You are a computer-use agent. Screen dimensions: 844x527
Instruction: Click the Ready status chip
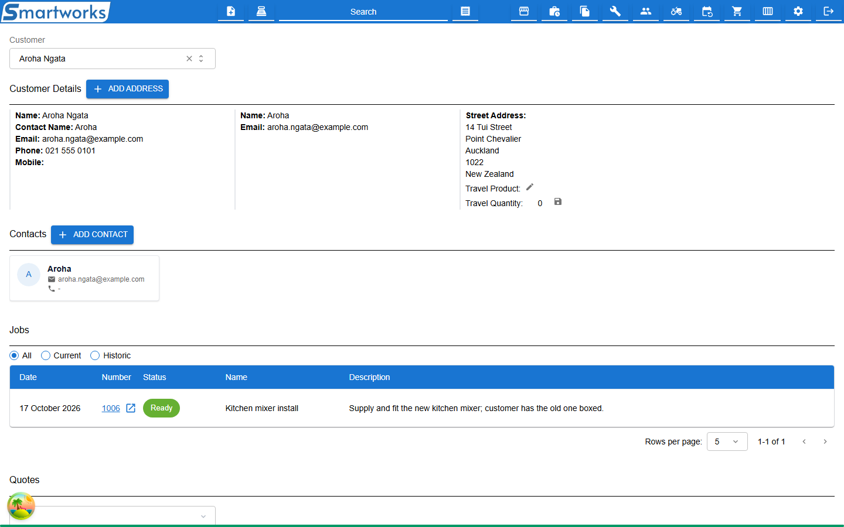tap(161, 408)
